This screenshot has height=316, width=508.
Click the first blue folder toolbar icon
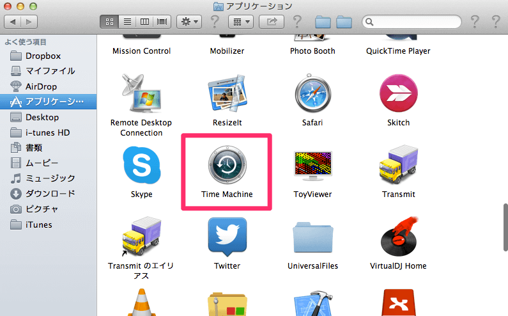click(x=323, y=22)
